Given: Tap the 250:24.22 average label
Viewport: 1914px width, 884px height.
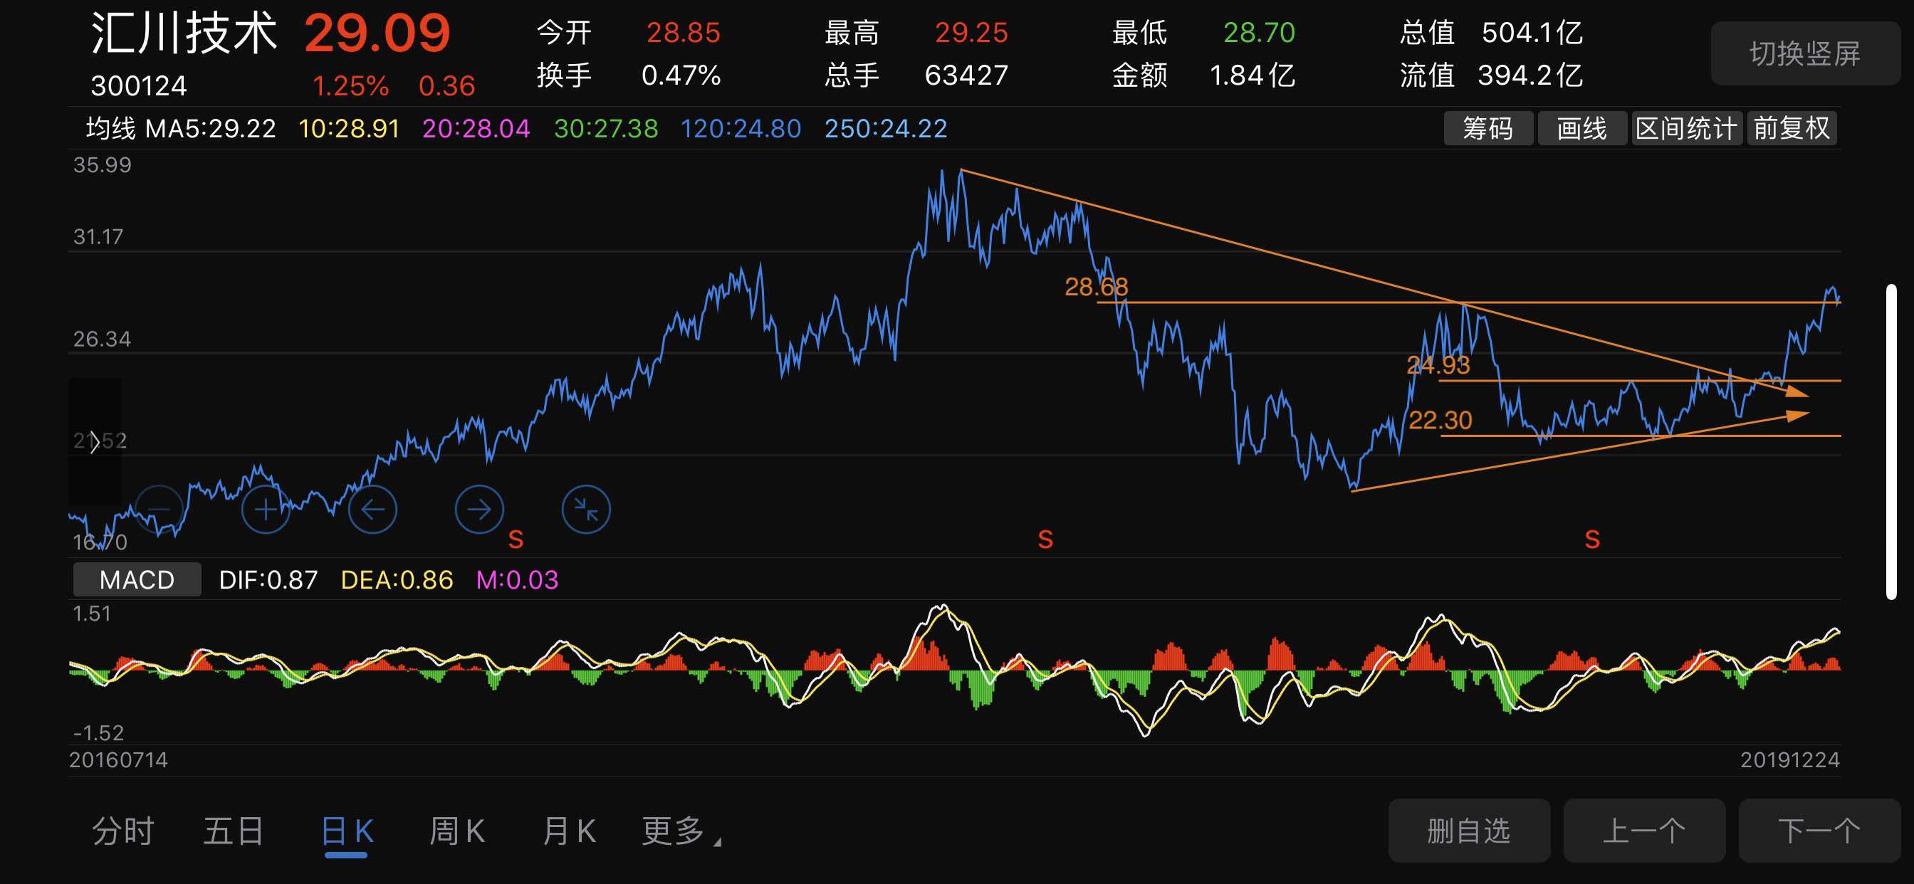Looking at the screenshot, I should 887,129.
